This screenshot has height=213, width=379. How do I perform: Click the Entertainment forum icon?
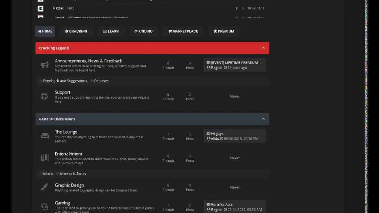[44, 158]
